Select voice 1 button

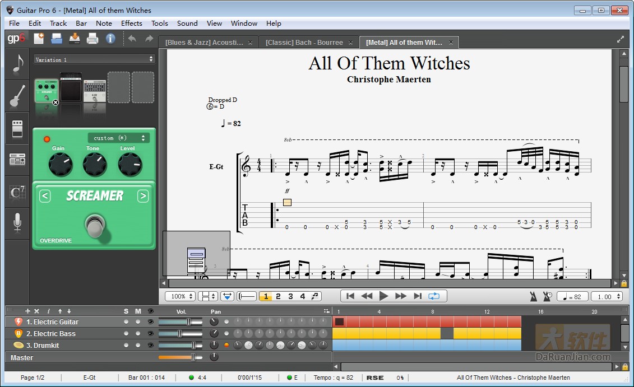pyautogui.click(x=266, y=296)
